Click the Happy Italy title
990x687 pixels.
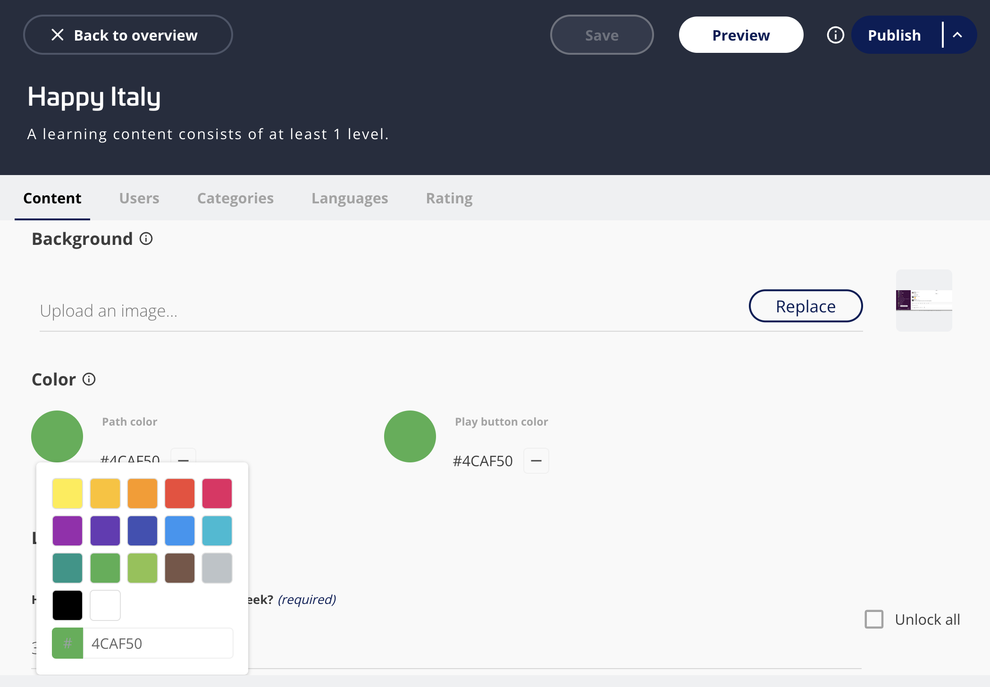(94, 97)
